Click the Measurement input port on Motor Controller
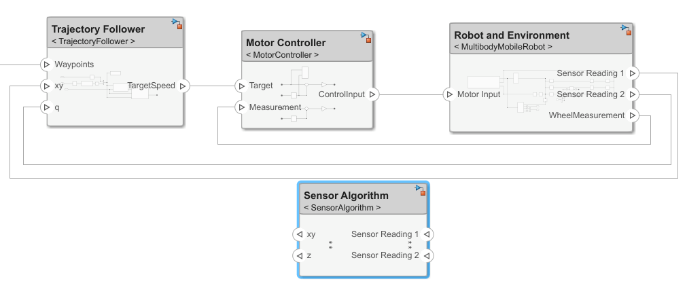The width and height of the screenshot is (687, 292). 241,107
